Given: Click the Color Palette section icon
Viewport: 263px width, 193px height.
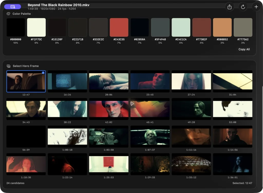Looking at the screenshot, I should (8, 14).
